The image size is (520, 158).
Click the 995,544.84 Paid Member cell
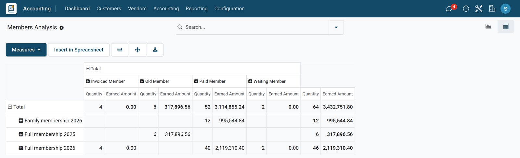229,120
